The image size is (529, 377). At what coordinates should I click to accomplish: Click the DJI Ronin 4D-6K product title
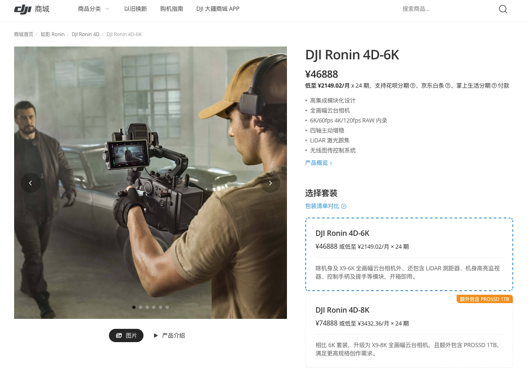pos(352,55)
